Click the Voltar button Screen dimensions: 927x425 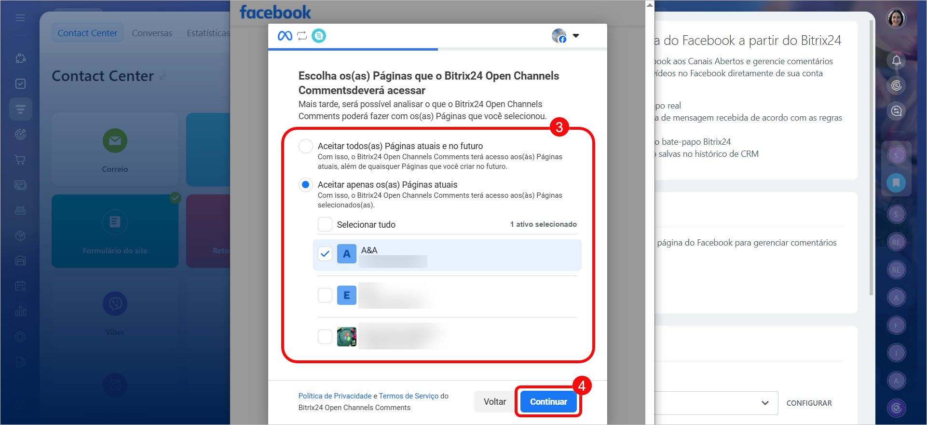[495, 401]
